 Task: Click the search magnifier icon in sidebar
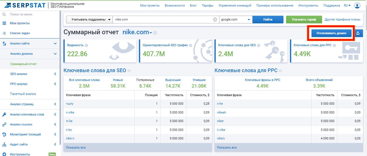point(4,14)
